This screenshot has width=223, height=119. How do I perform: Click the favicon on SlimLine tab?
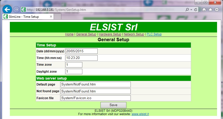[6, 16]
